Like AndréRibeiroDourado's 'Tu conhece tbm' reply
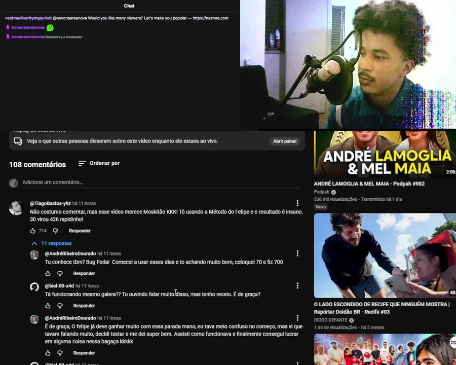The width and height of the screenshot is (456, 365). [x=48, y=274]
